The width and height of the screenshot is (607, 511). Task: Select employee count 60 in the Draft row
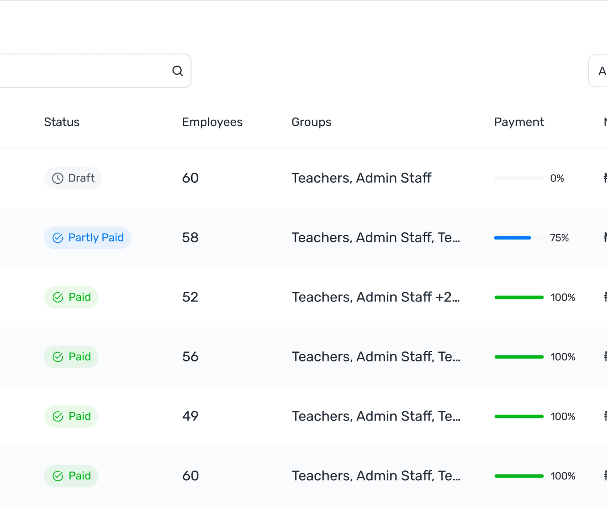(x=190, y=178)
